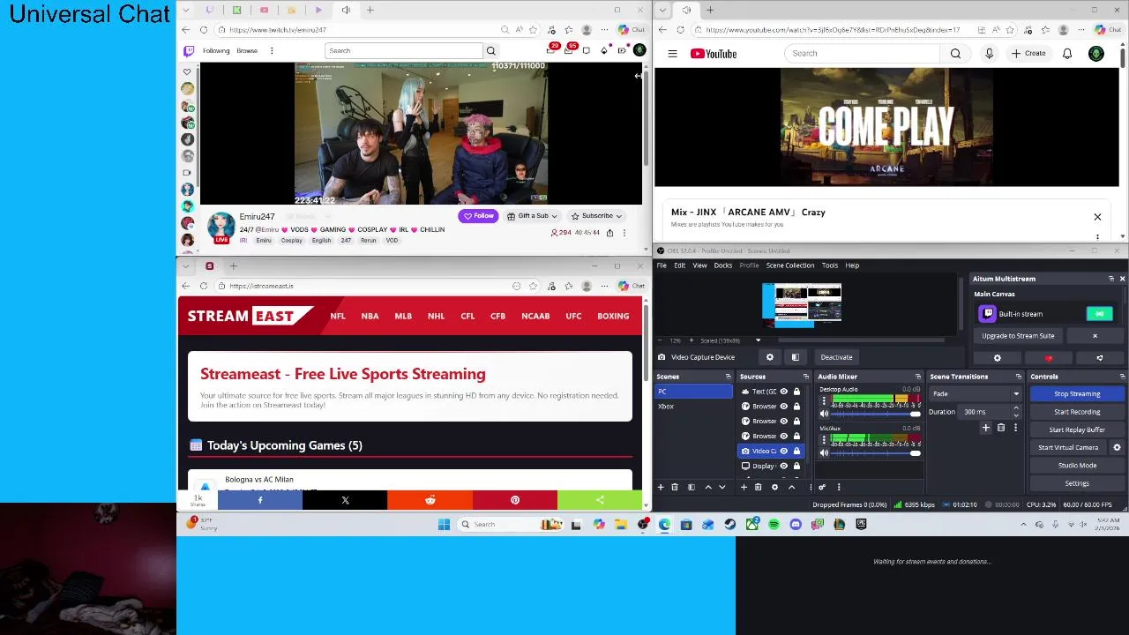Click YouTube Create button

(1028, 53)
